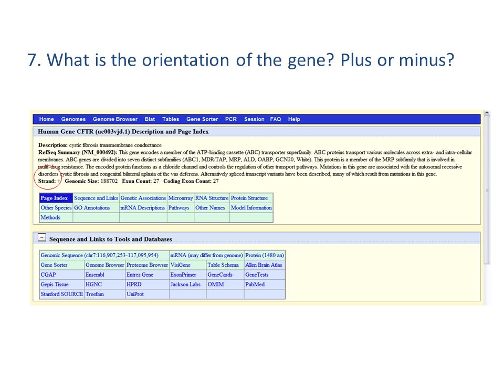Screen dimensions: 504x378
Task: Open Table Schema link
Action: click(223, 265)
